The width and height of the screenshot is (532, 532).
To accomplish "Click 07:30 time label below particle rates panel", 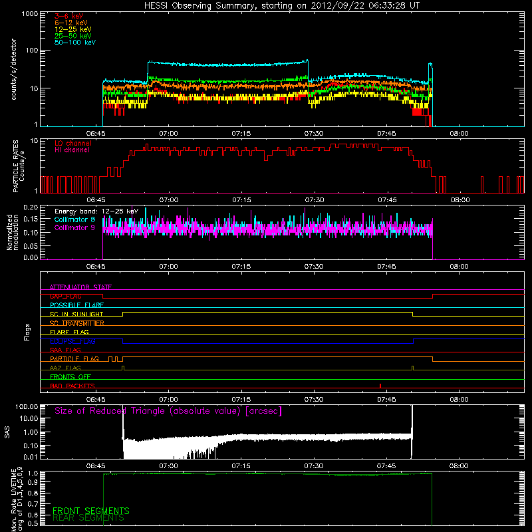I will [314, 200].
